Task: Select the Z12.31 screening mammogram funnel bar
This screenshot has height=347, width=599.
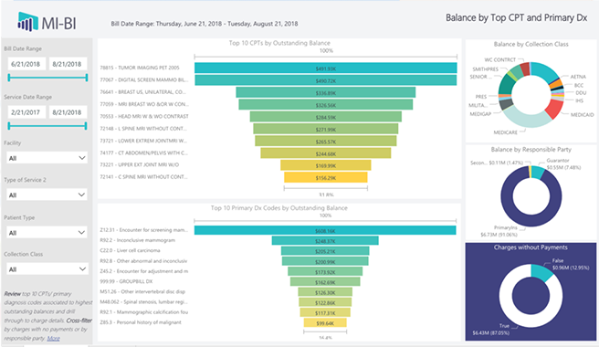Action: coord(325,230)
